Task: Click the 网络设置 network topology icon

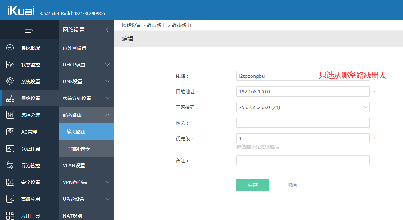Action: [10, 98]
